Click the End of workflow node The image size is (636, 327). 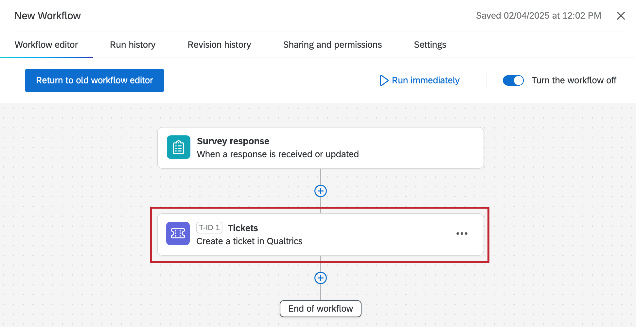point(320,308)
